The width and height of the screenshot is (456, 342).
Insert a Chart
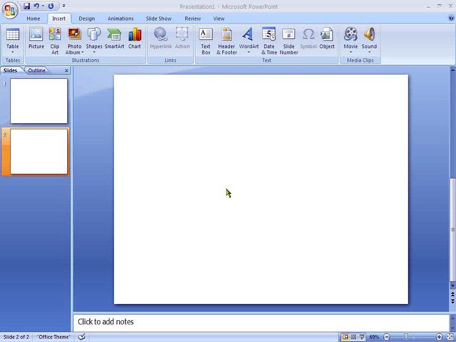[x=134, y=38]
